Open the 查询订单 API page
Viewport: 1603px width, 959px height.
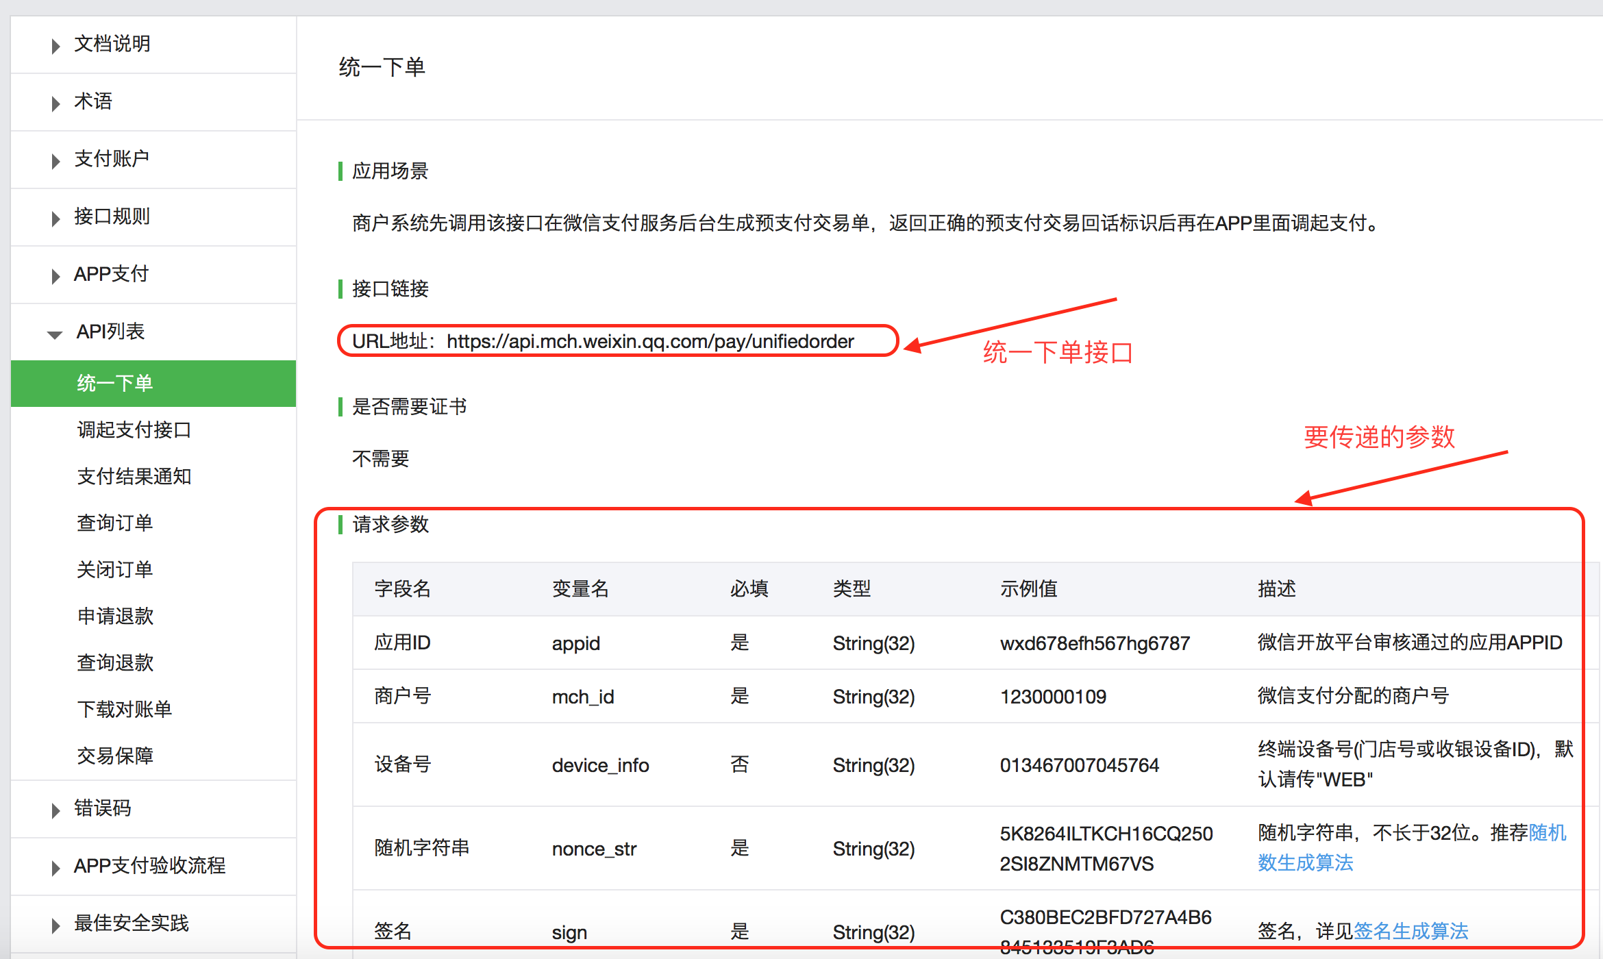(x=115, y=523)
